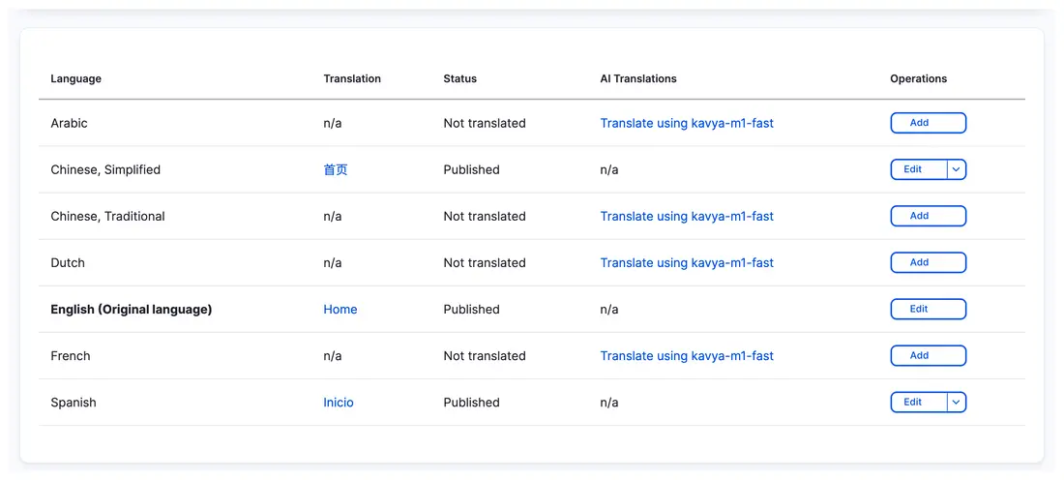Click the n/a translation cell for Arabic
This screenshot has width=1064, height=480.
pos(333,124)
